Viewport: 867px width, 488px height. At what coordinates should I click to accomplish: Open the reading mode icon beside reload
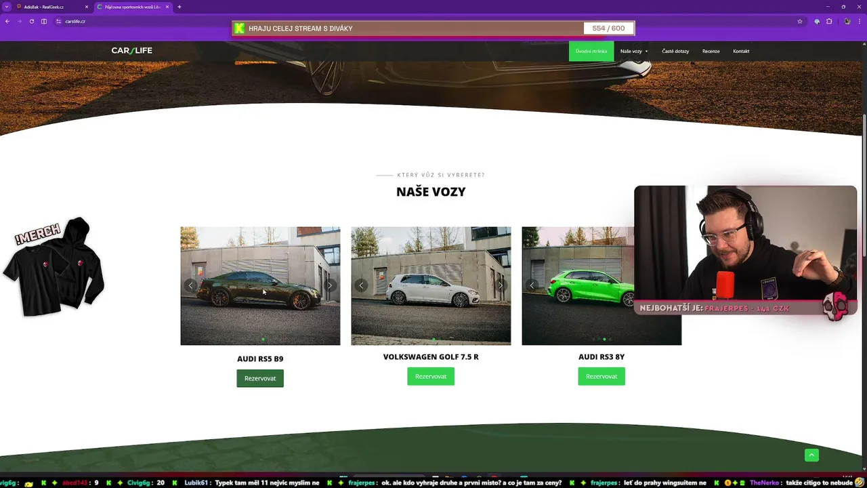tap(44, 21)
